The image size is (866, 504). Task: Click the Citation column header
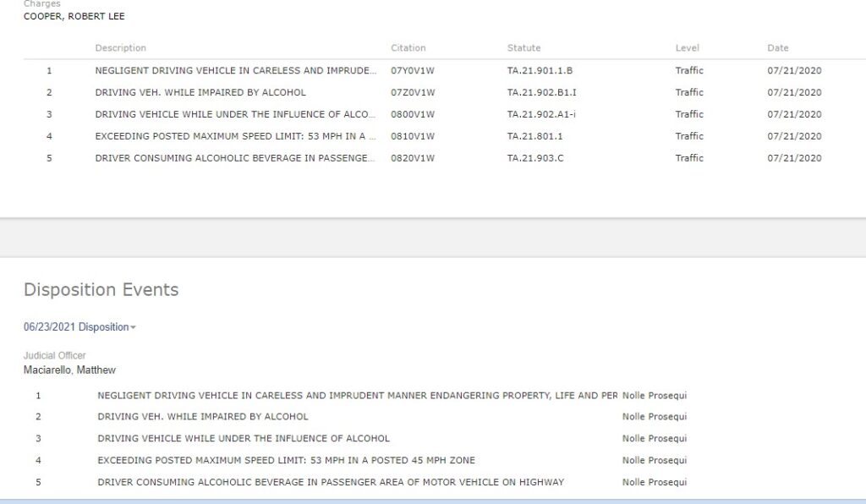(408, 48)
